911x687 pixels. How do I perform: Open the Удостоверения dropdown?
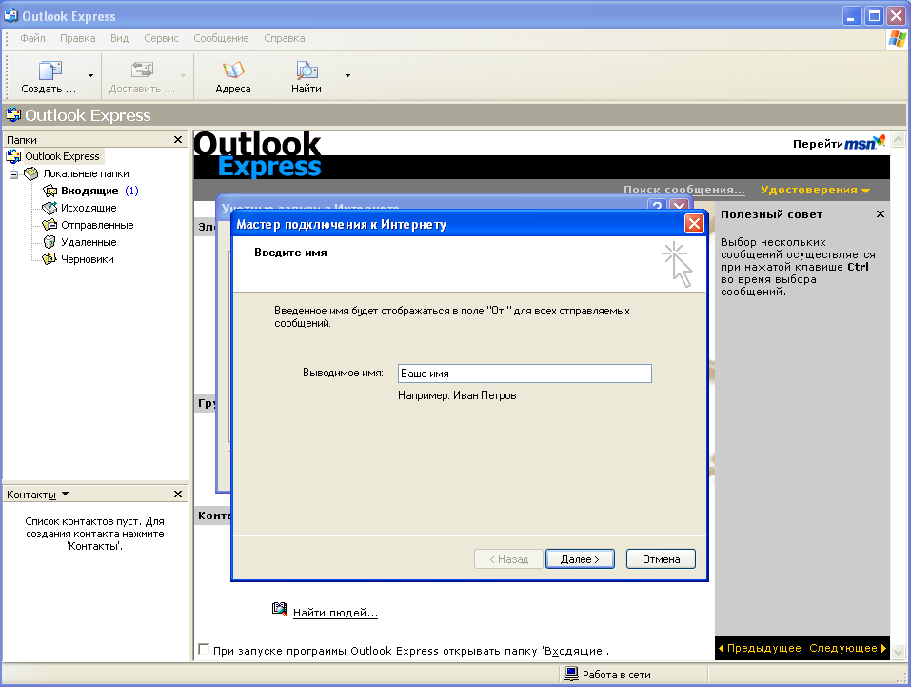(815, 190)
